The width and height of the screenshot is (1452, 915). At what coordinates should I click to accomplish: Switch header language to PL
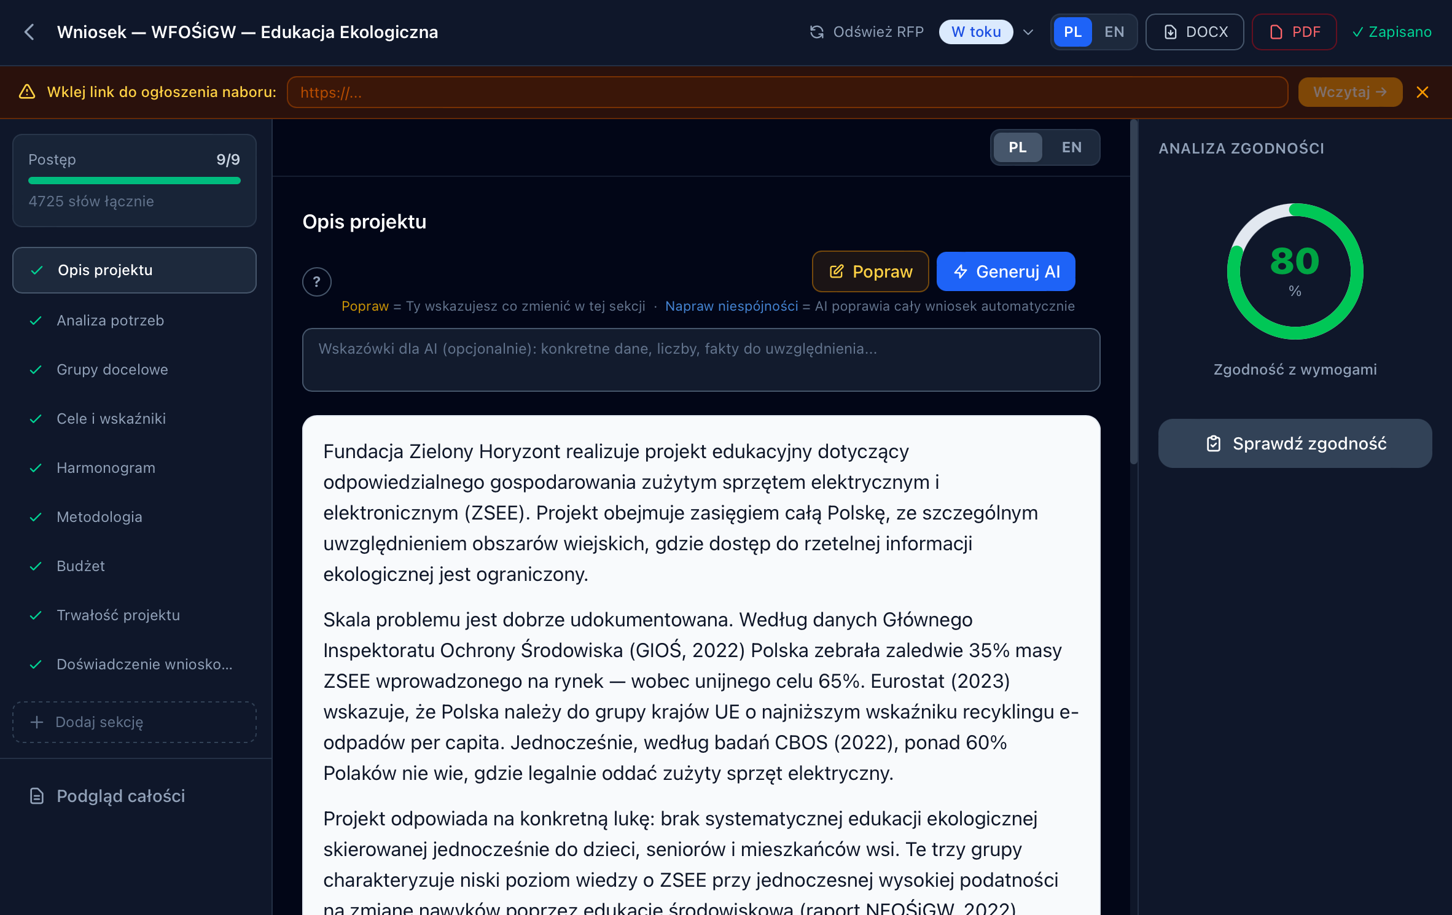(1072, 32)
